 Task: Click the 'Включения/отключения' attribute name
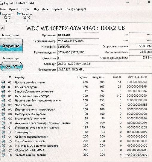pyautogui.click(x=31, y=118)
